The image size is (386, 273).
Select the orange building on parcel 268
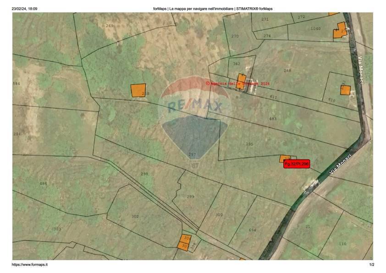(138, 90)
